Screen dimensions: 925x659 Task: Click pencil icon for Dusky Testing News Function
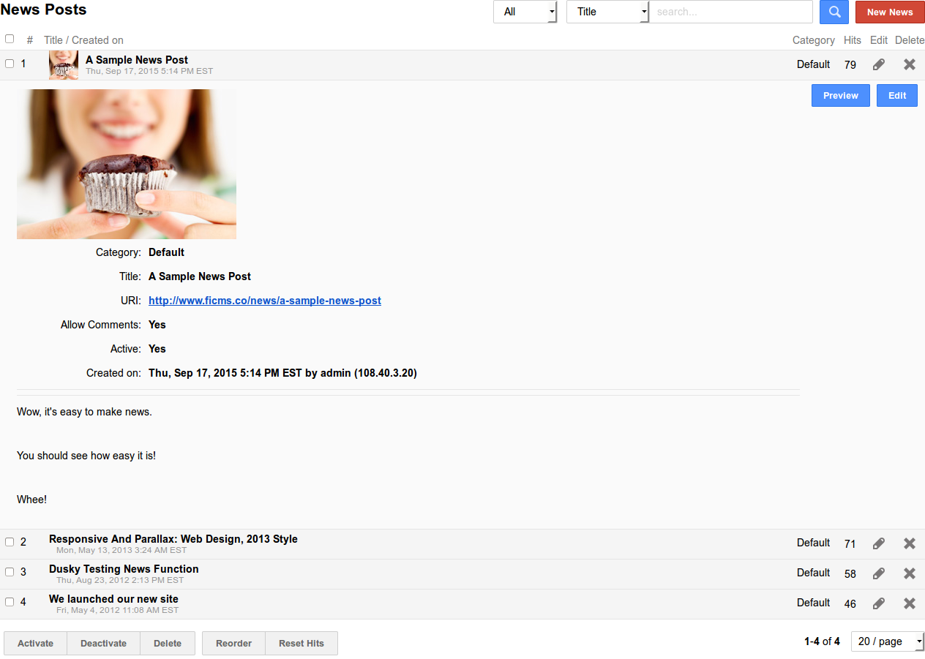click(879, 573)
